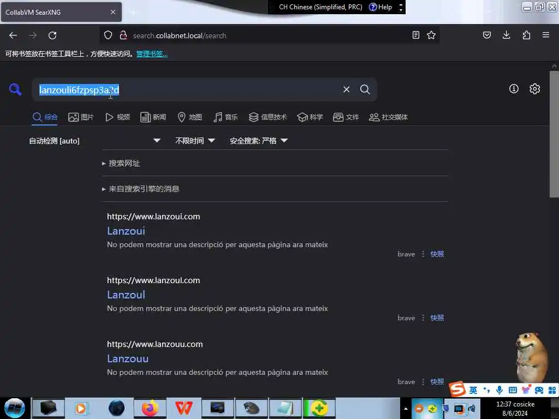The height and width of the screenshot is (419, 559).
Task: Switch to the 新闻 news tab
Action: tap(153, 117)
